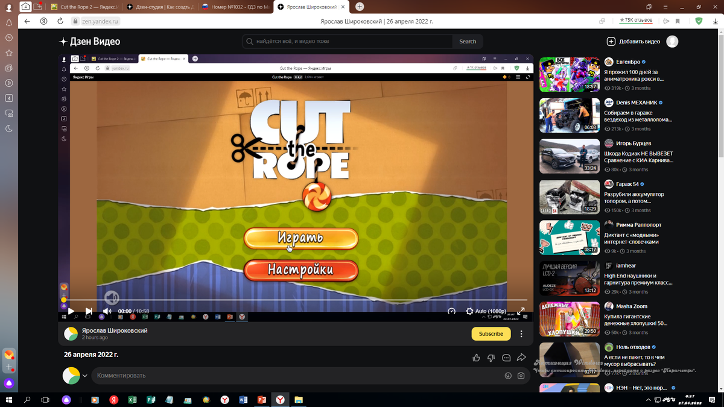This screenshot has height=407, width=724.
Task: Switch to Номер №1032 ГДЗ tab
Action: 235,7
